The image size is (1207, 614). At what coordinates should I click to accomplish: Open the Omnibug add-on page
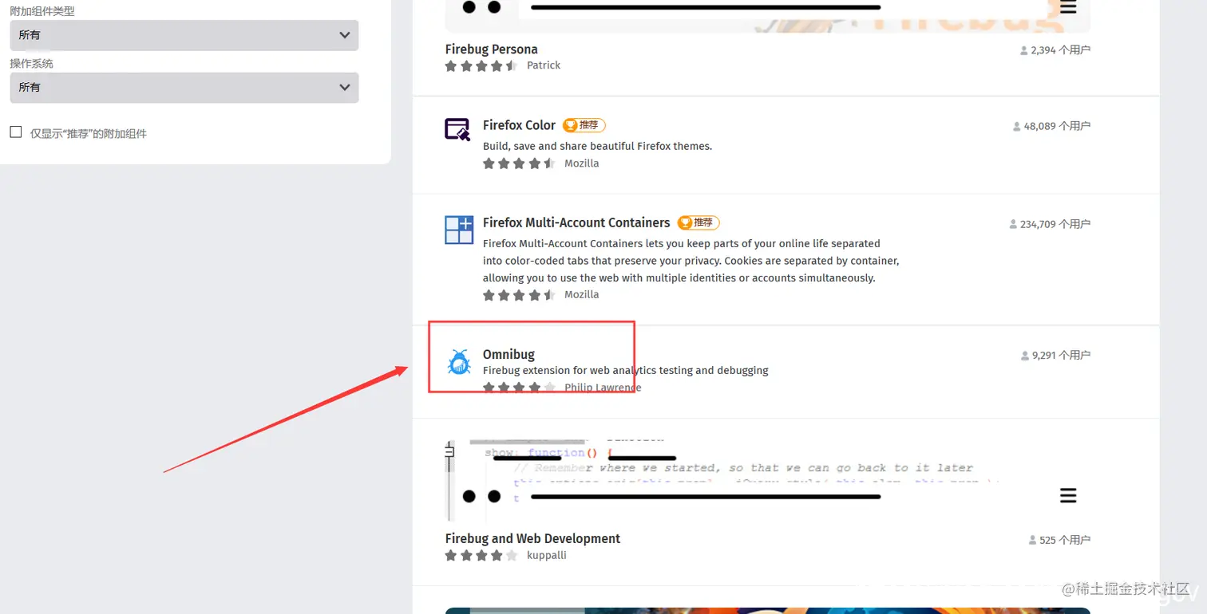click(509, 354)
